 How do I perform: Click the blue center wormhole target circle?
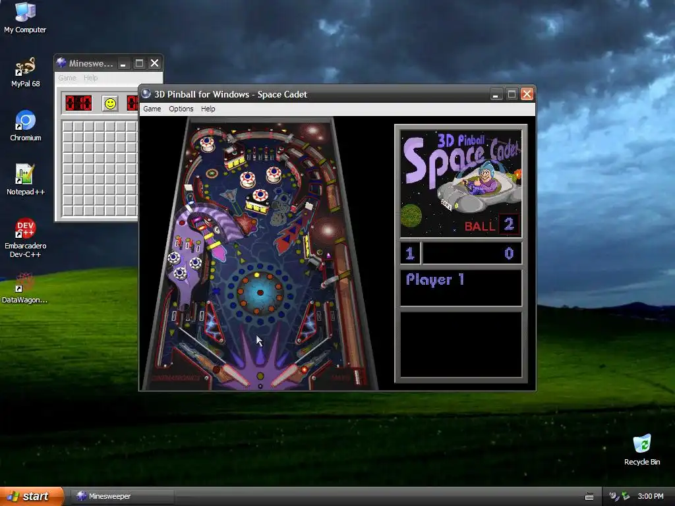point(260,293)
